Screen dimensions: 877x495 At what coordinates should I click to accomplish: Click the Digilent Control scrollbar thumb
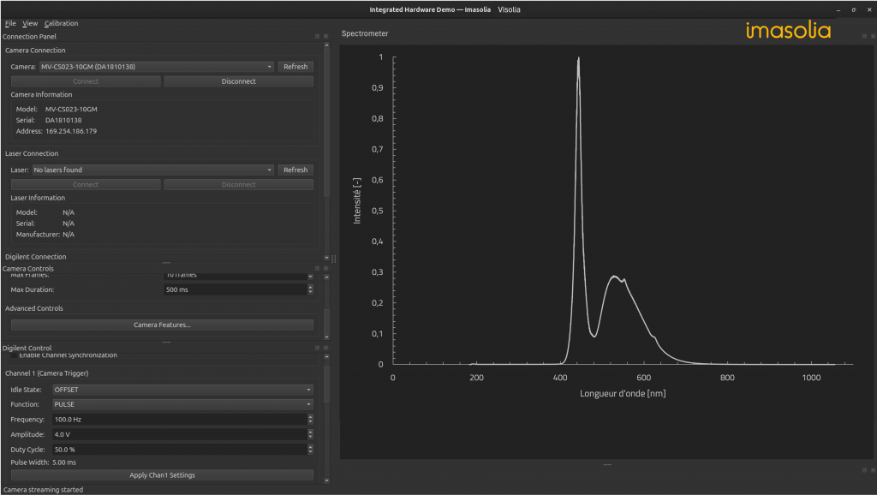[x=326, y=385]
